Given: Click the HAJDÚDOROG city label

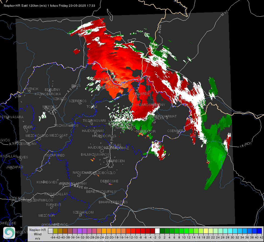Looking at the screenshot, I should tap(104, 136).
